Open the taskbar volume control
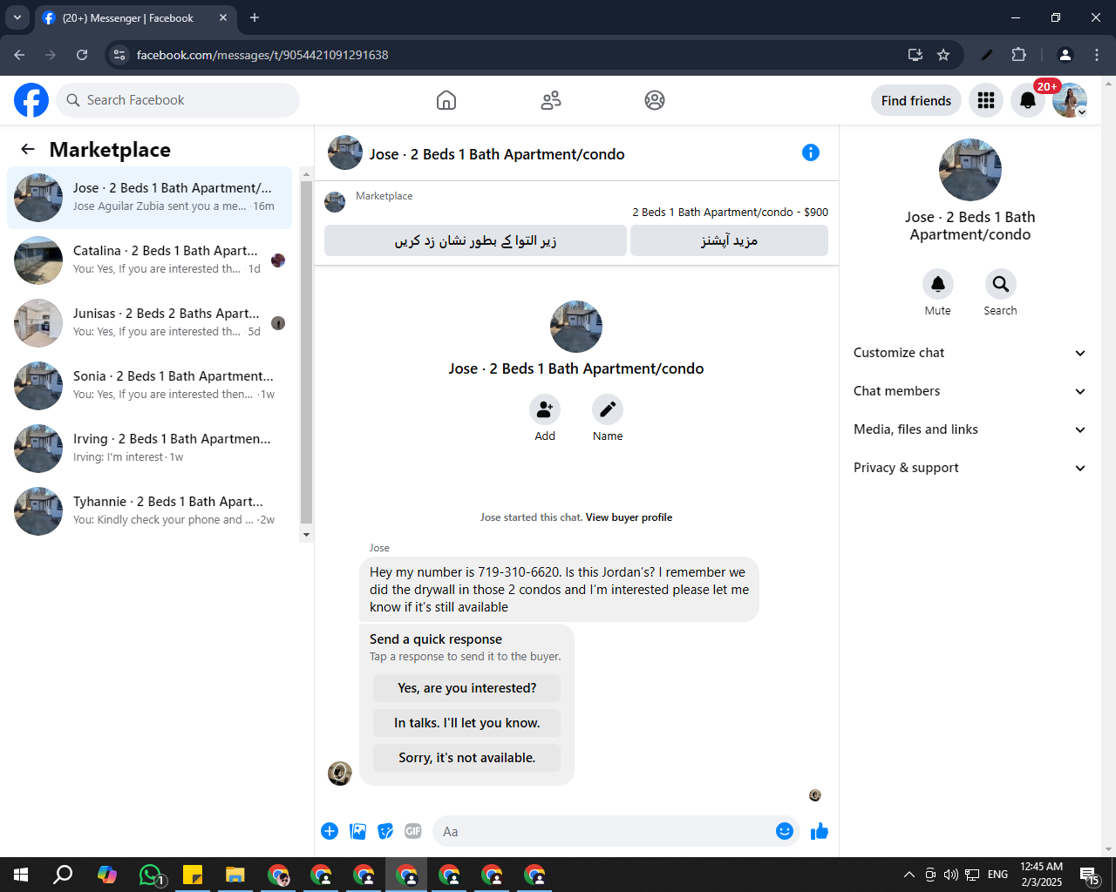Screen dimensions: 1116x892 click(x=950, y=875)
